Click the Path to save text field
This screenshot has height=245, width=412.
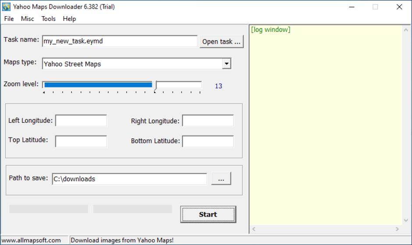[129, 179]
